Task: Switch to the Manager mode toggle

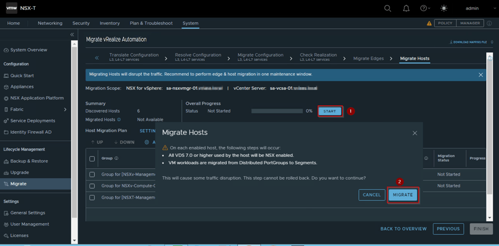Action: [470, 24]
